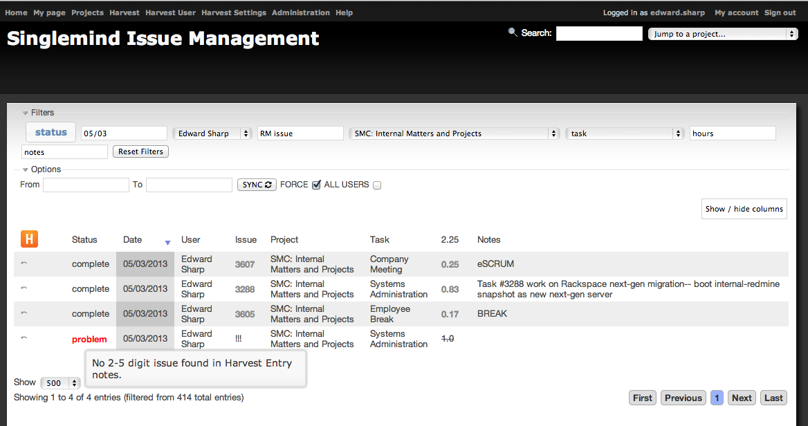Click the orange Harvest H icon

point(29,239)
